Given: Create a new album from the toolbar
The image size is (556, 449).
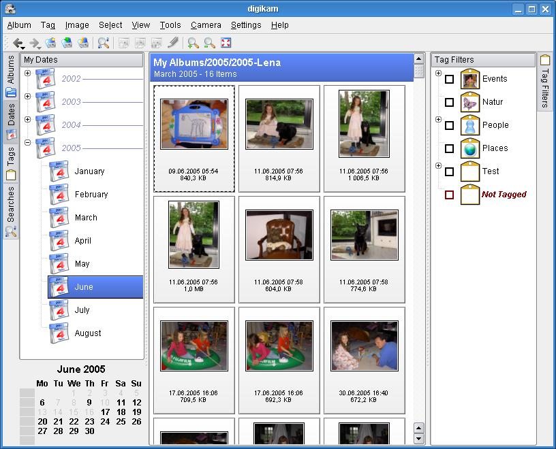Looking at the screenshot, I should tap(50, 43).
